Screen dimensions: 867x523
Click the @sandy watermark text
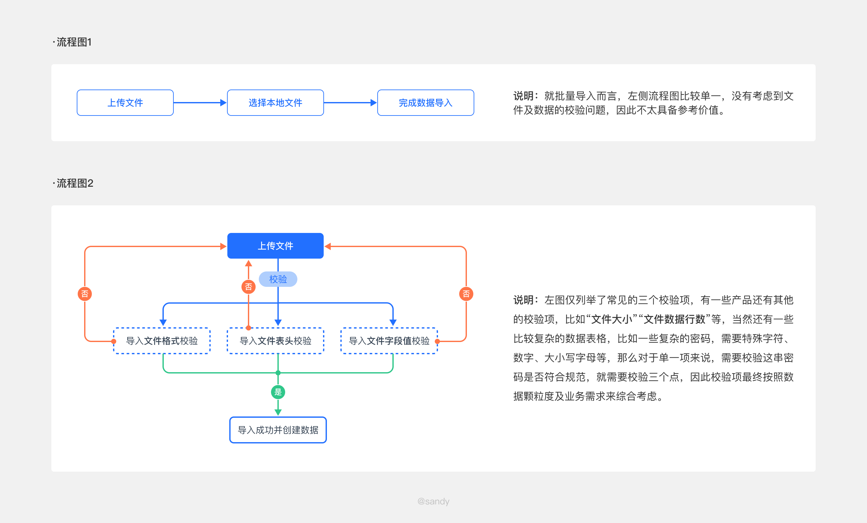tap(433, 501)
